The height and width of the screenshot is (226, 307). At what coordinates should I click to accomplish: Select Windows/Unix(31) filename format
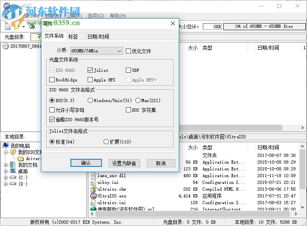pyautogui.click(x=90, y=100)
